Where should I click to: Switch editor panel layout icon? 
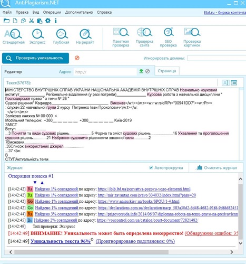tap(234, 83)
